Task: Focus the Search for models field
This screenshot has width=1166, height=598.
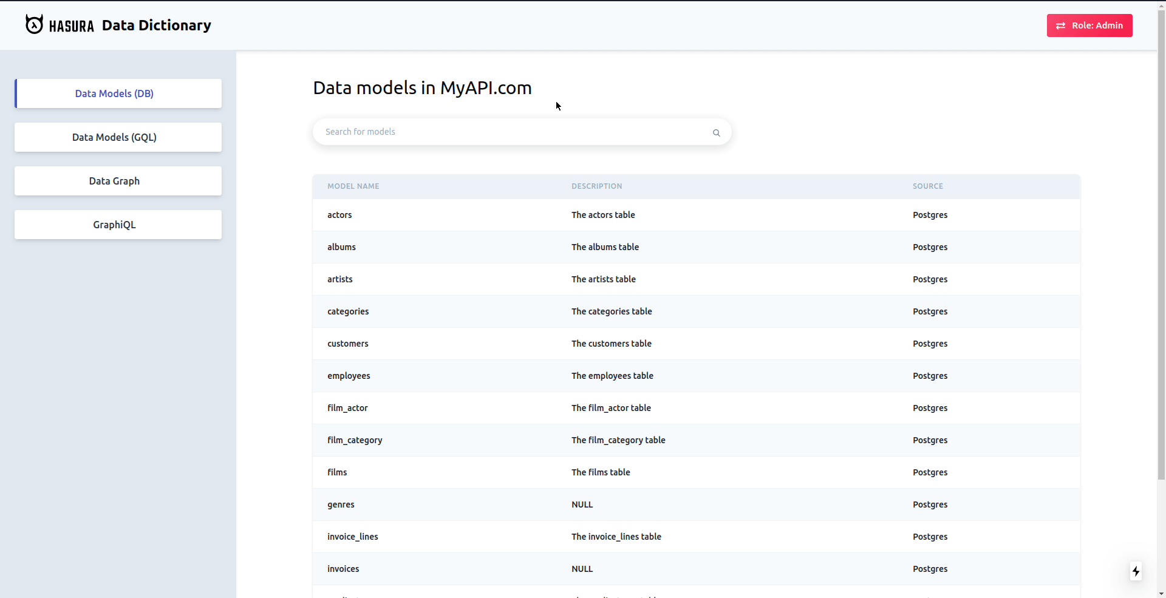Action: 522,132
